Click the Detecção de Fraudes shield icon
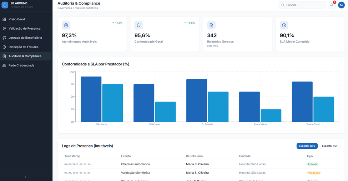 point(4,47)
